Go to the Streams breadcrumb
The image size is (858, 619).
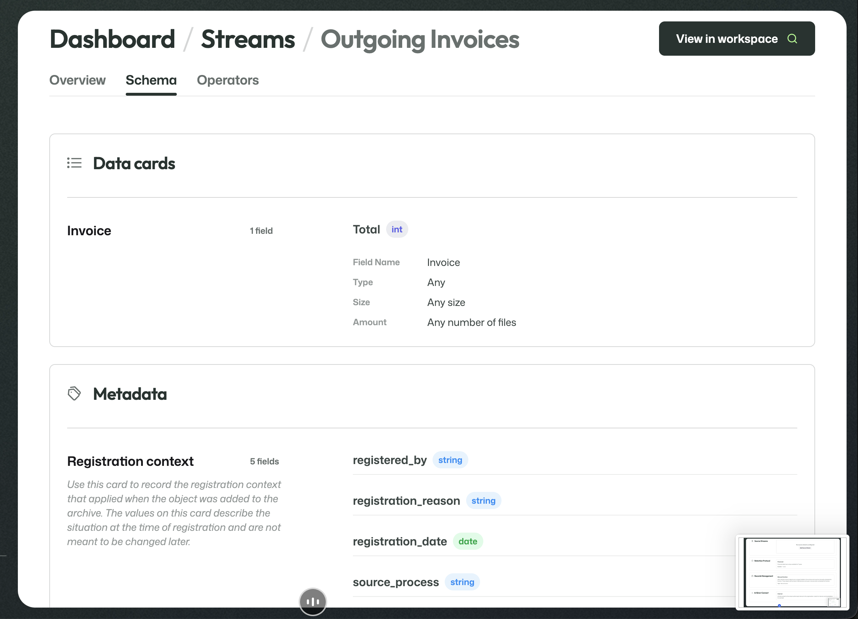point(248,39)
